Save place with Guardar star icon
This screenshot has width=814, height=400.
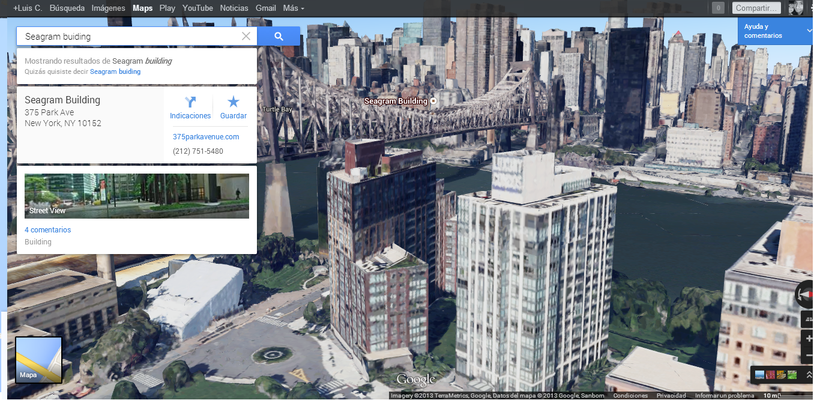pyautogui.click(x=234, y=102)
